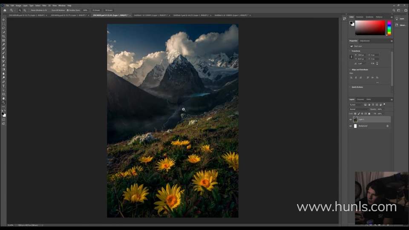This screenshot has width=409, height=230.
Task: Toggle the Scrubby Zoom checkbox
Action: pos(68,10)
